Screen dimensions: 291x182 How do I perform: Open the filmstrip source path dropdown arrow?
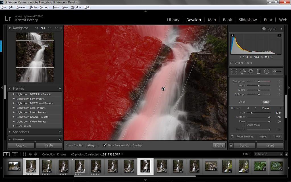(122, 154)
